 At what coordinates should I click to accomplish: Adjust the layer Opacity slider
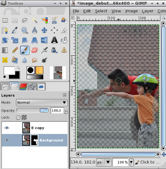[33, 110]
